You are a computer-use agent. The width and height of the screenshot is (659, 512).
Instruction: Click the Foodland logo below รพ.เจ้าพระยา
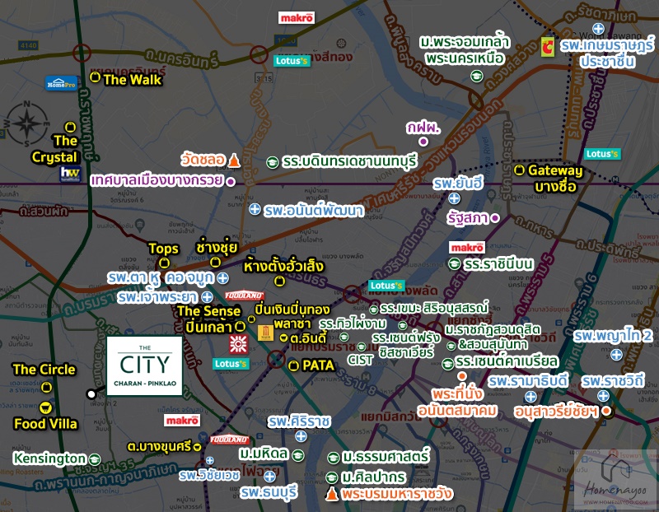pos(244,296)
